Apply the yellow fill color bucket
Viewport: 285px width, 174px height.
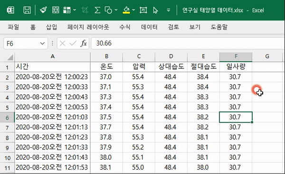(x=126, y=10)
